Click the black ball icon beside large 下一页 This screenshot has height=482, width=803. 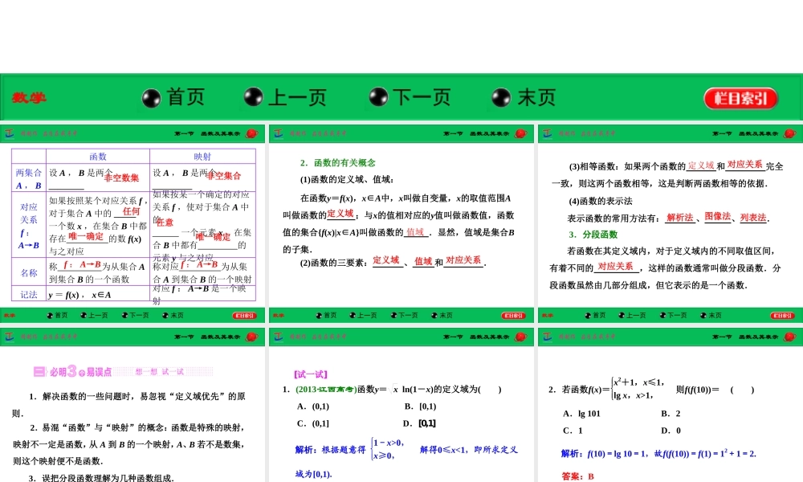tap(378, 97)
